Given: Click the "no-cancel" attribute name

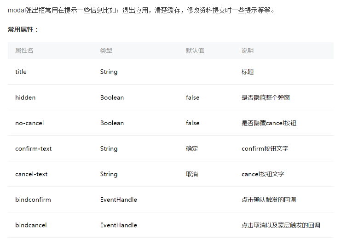Looking at the screenshot, I should point(30,123).
